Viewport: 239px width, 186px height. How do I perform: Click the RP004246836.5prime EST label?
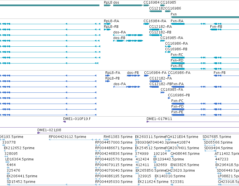coord(114,154)
